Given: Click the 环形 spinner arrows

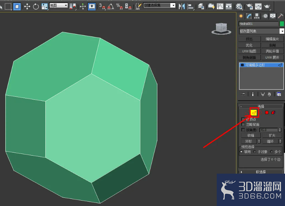Looking at the screenshot, I should [259, 141].
